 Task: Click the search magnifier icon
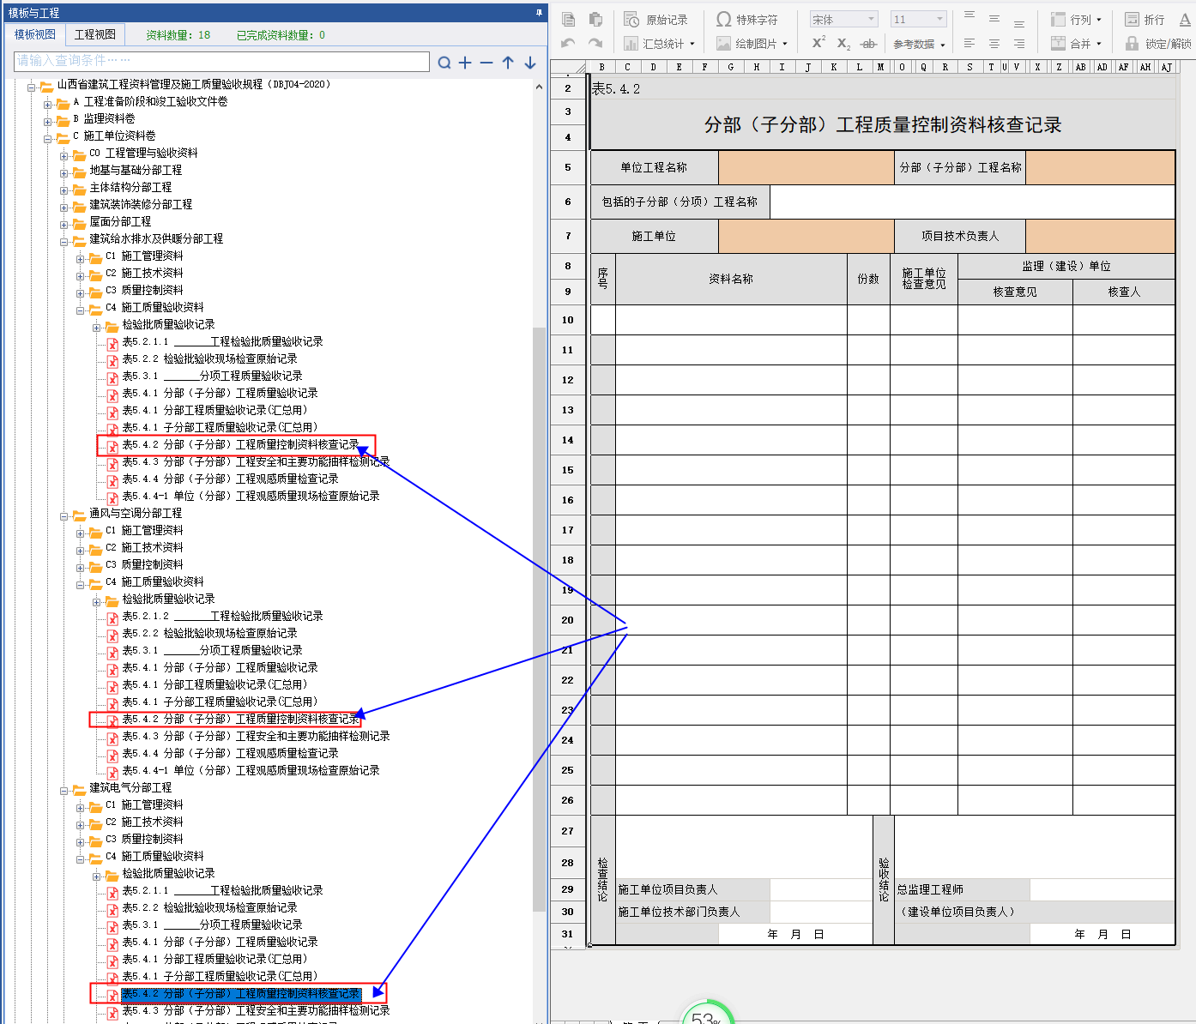444,63
